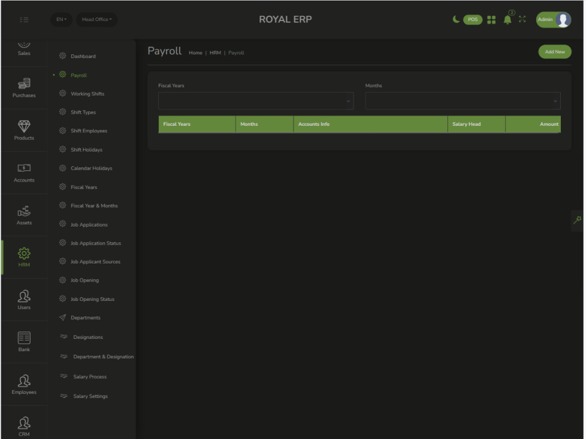Screen dimensions: 586x439
Task: Click the flag icon beside Salary Process
Action: [x=64, y=376]
